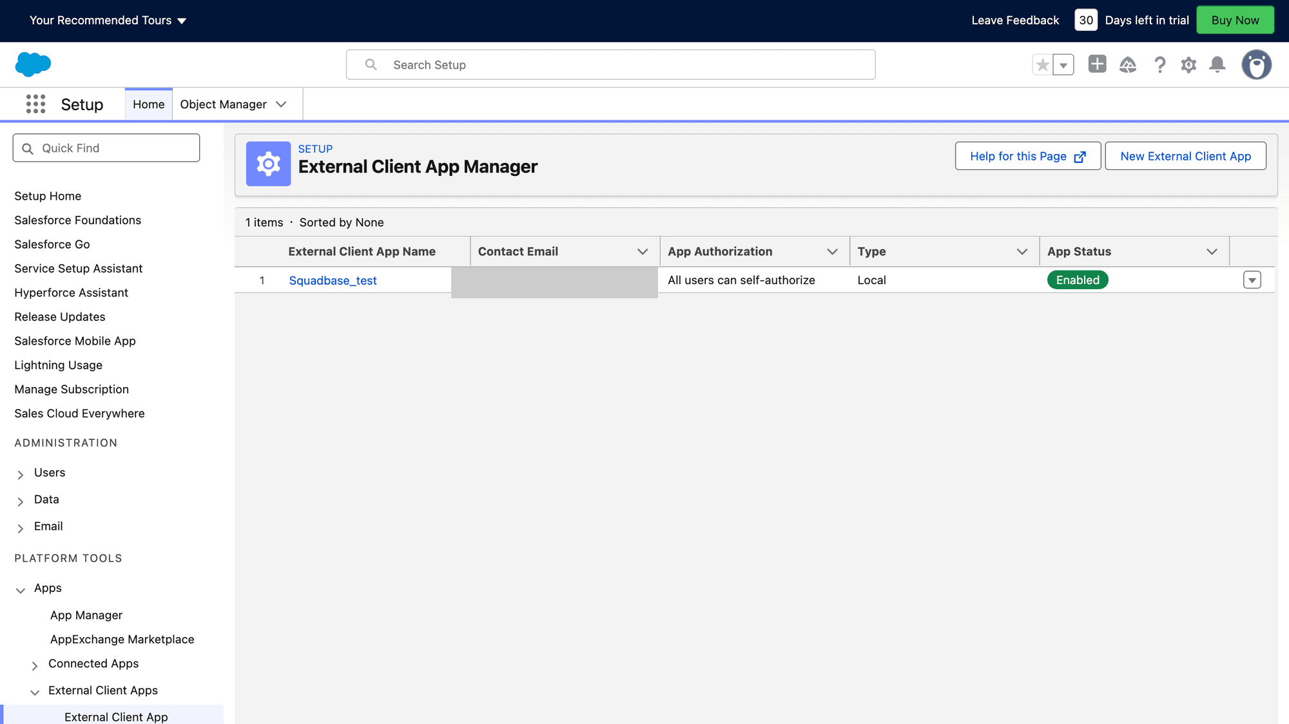Open the Setup gear icon
The height and width of the screenshot is (724, 1289).
point(1188,64)
